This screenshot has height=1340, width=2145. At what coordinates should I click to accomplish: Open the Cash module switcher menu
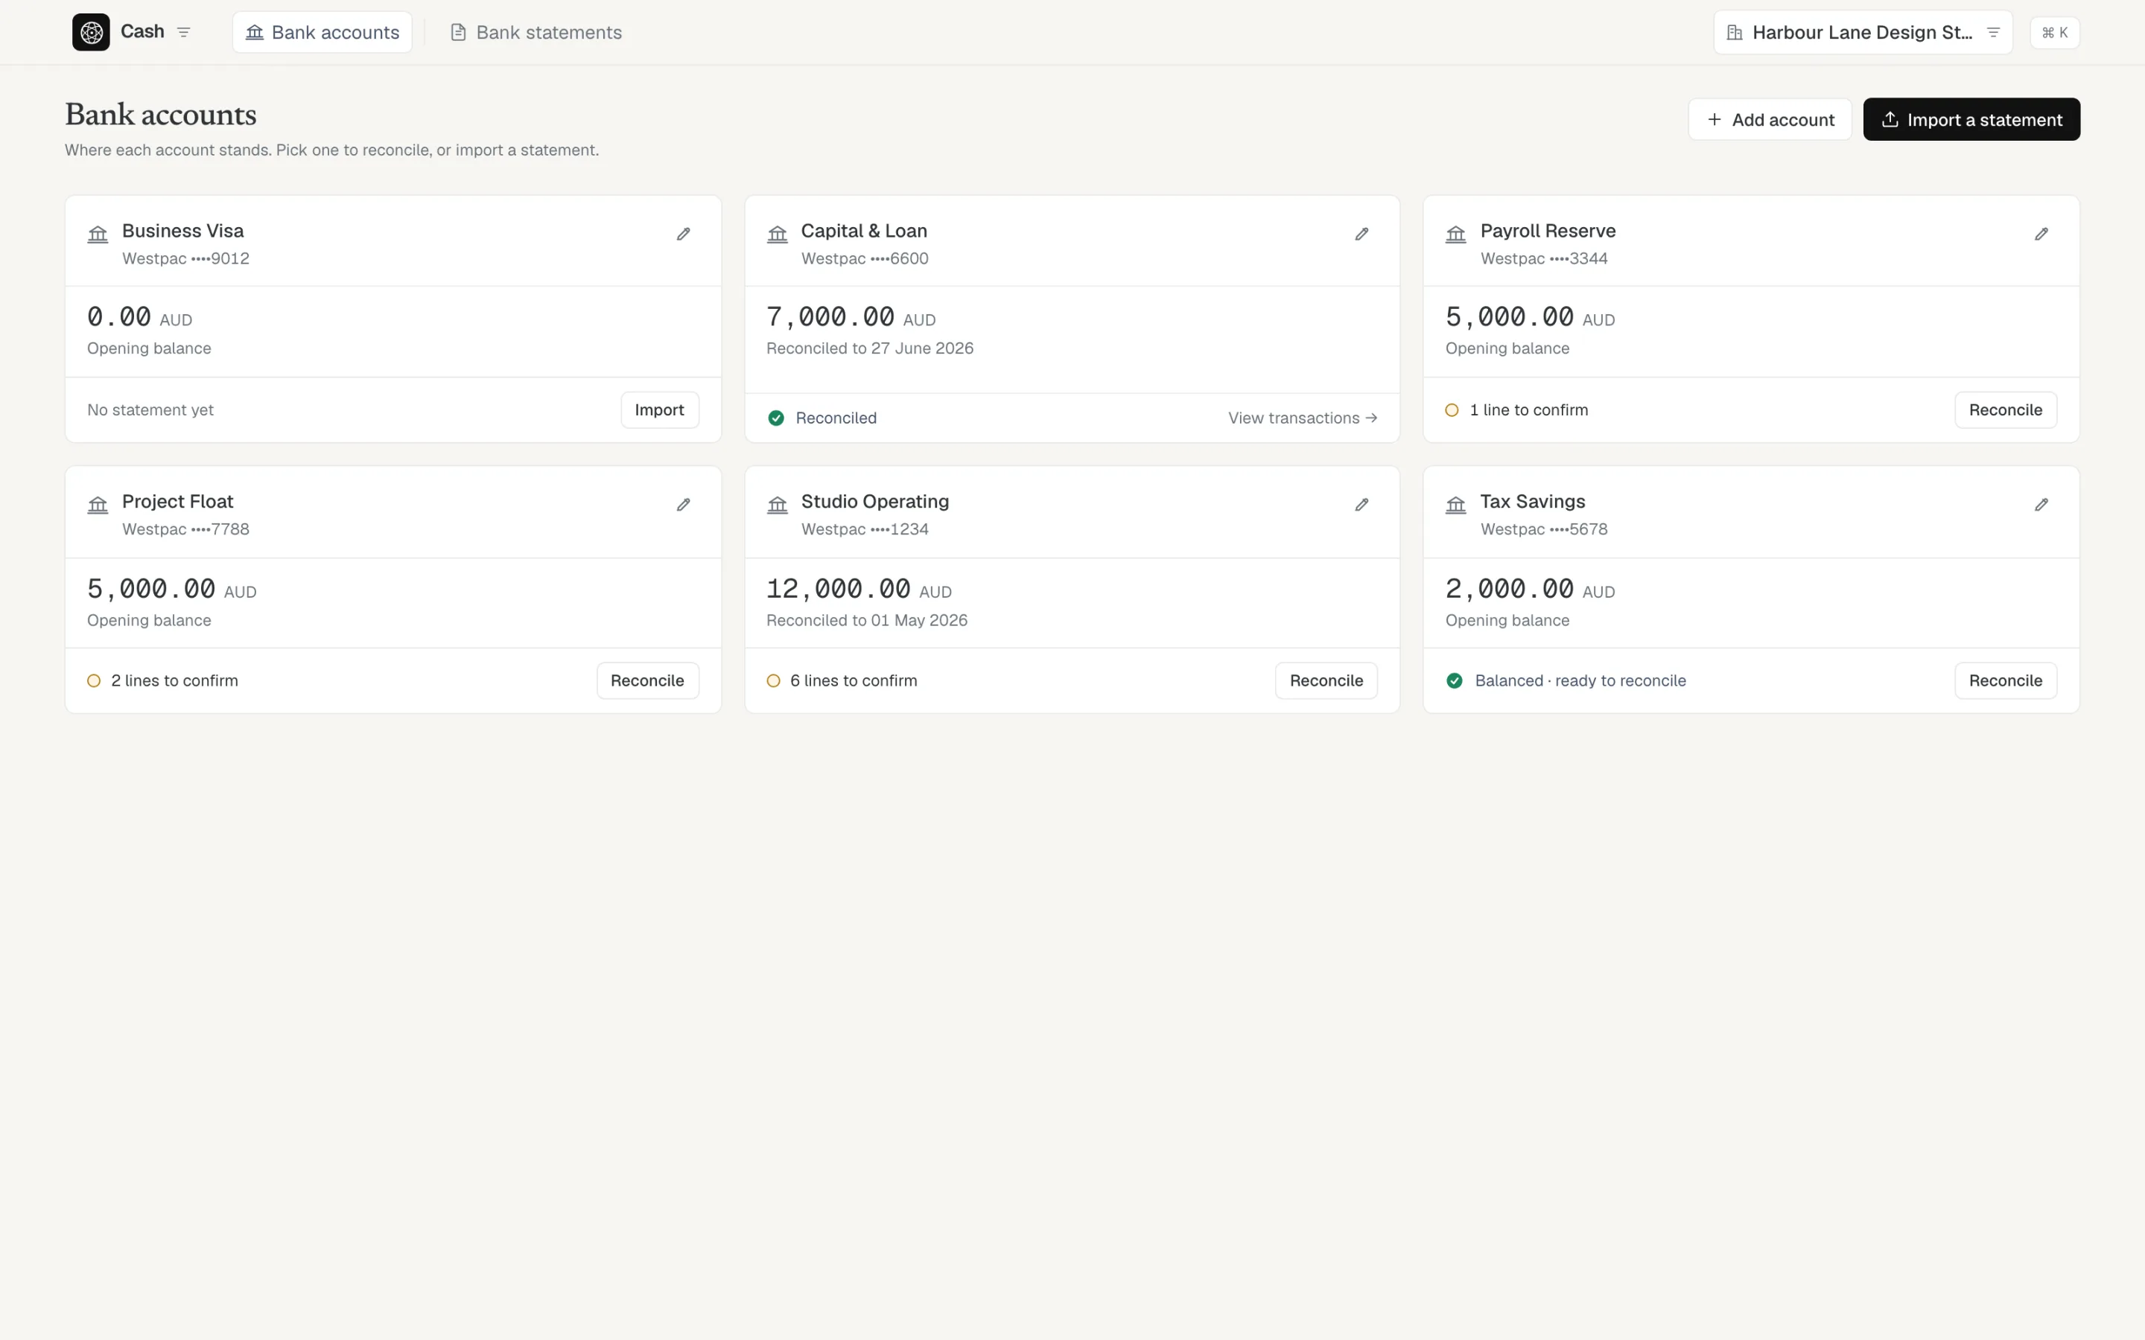point(183,32)
